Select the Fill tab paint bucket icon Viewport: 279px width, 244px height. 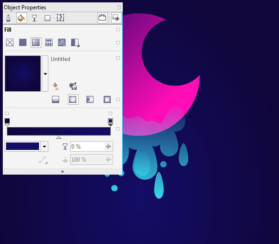click(x=21, y=18)
